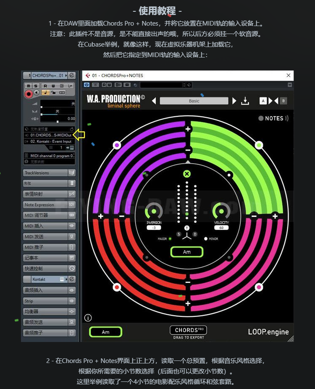Enable Read automation (R) in the inspector
This screenshot has height=389, width=315.
click(x=45, y=86)
